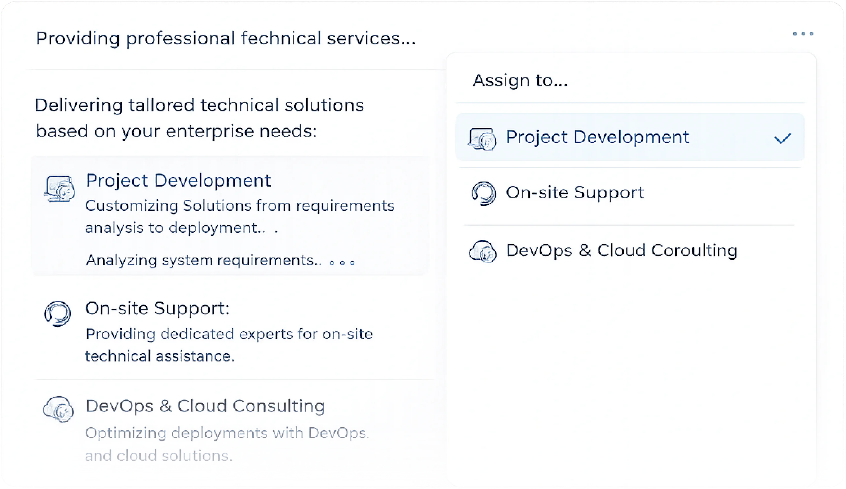
Task: Click On-site Support headset icon in list
Action: tap(58, 314)
